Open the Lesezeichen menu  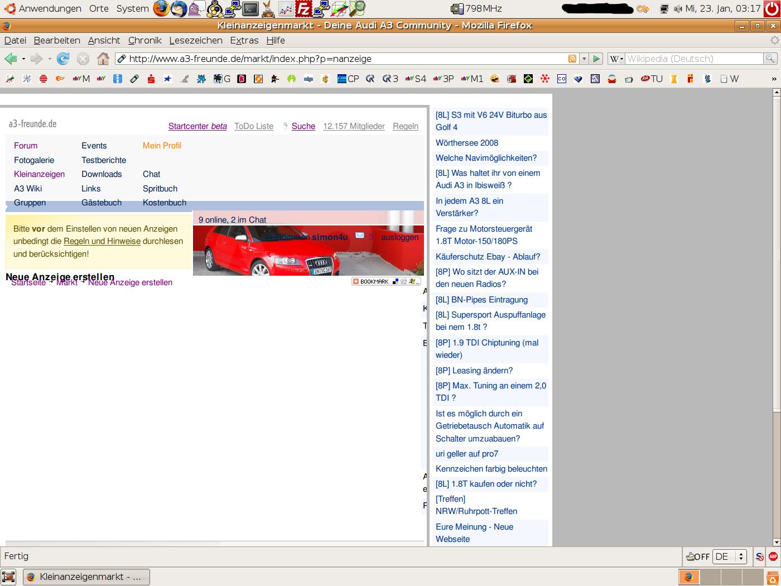196,40
